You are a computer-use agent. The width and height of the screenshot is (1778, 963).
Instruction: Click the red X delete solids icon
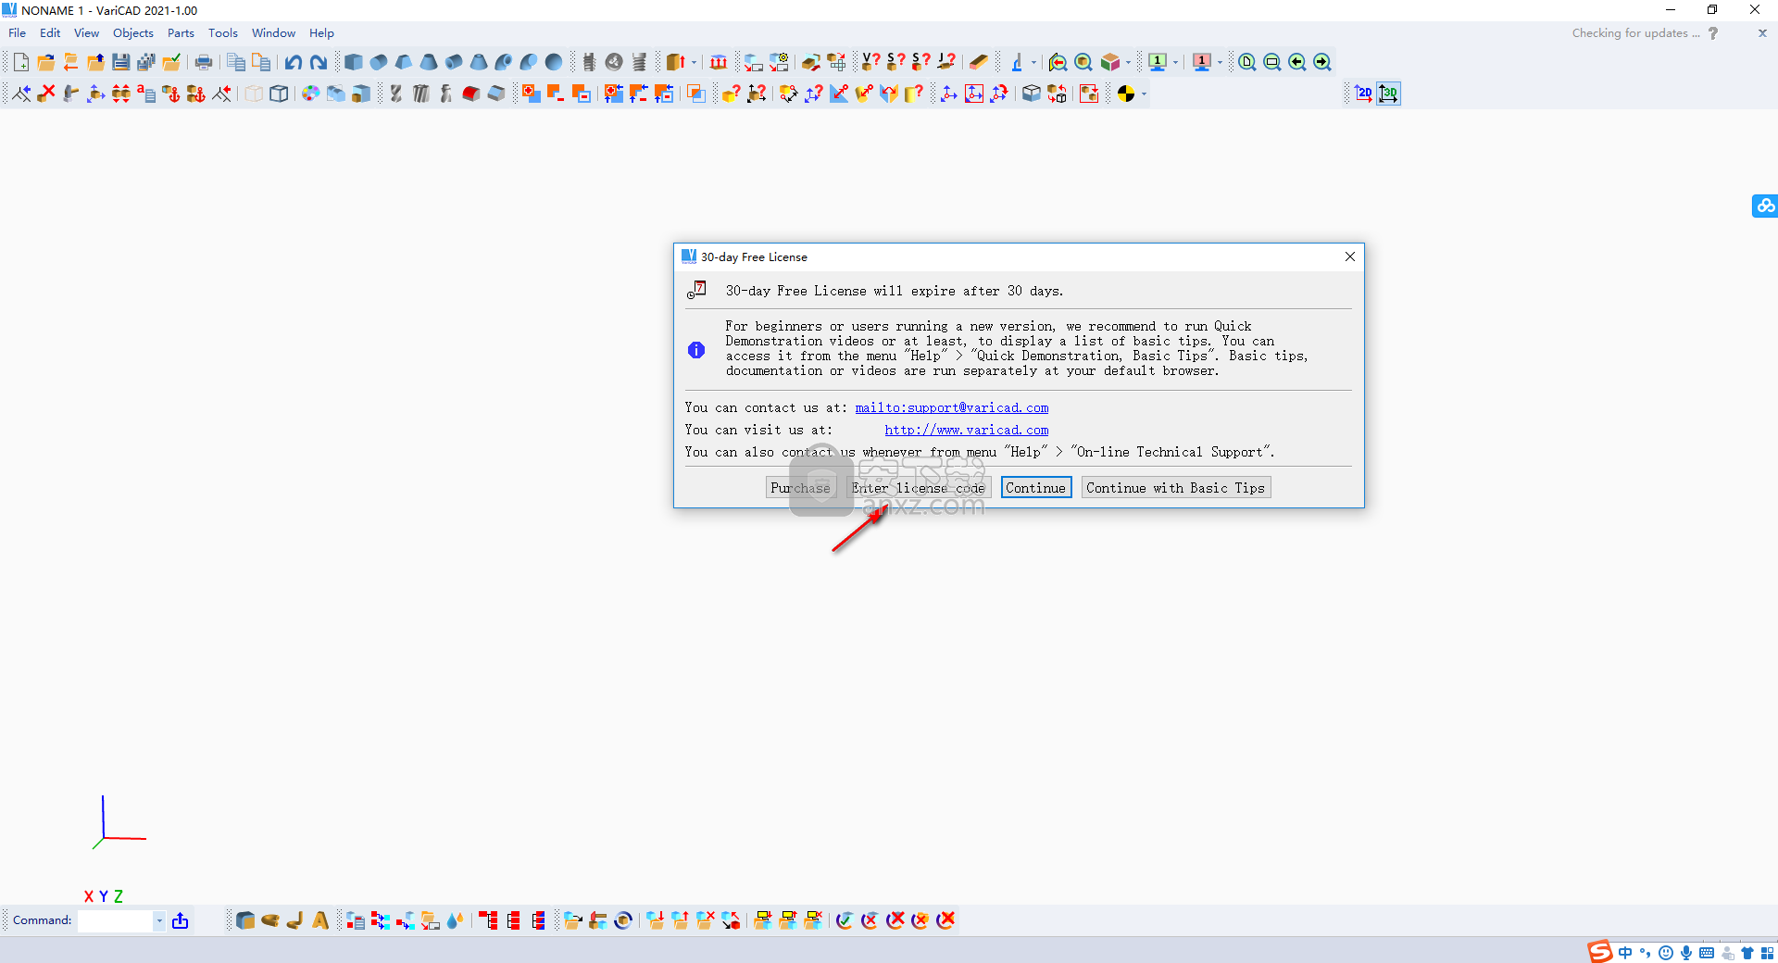[x=45, y=94]
